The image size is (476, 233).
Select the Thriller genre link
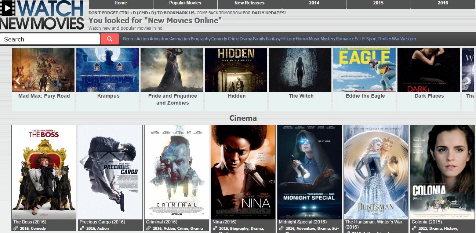(x=384, y=39)
